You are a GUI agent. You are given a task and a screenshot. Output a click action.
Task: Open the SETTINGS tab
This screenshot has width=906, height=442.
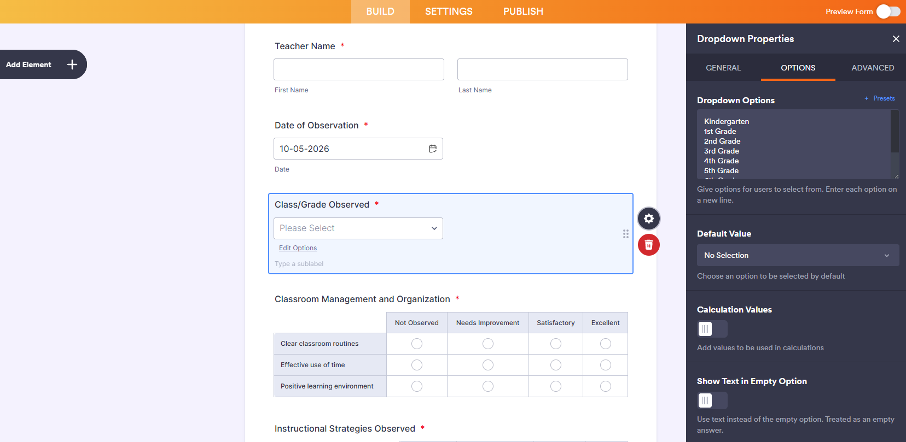[449, 11]
